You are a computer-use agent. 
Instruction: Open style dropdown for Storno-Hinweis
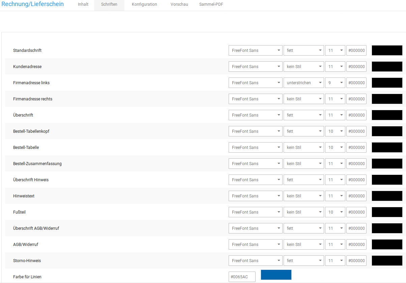coord(303,261)
